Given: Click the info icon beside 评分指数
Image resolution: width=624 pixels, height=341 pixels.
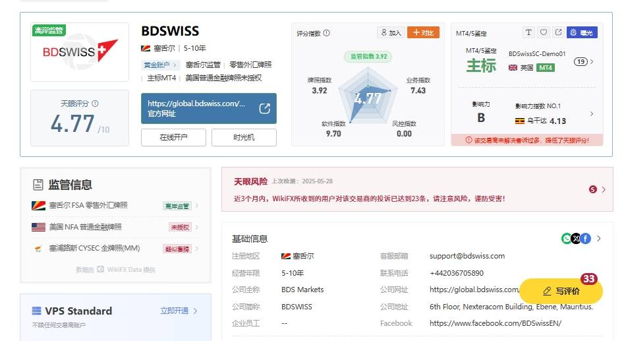Looking at the screenshot, I should tap(326, 33).
